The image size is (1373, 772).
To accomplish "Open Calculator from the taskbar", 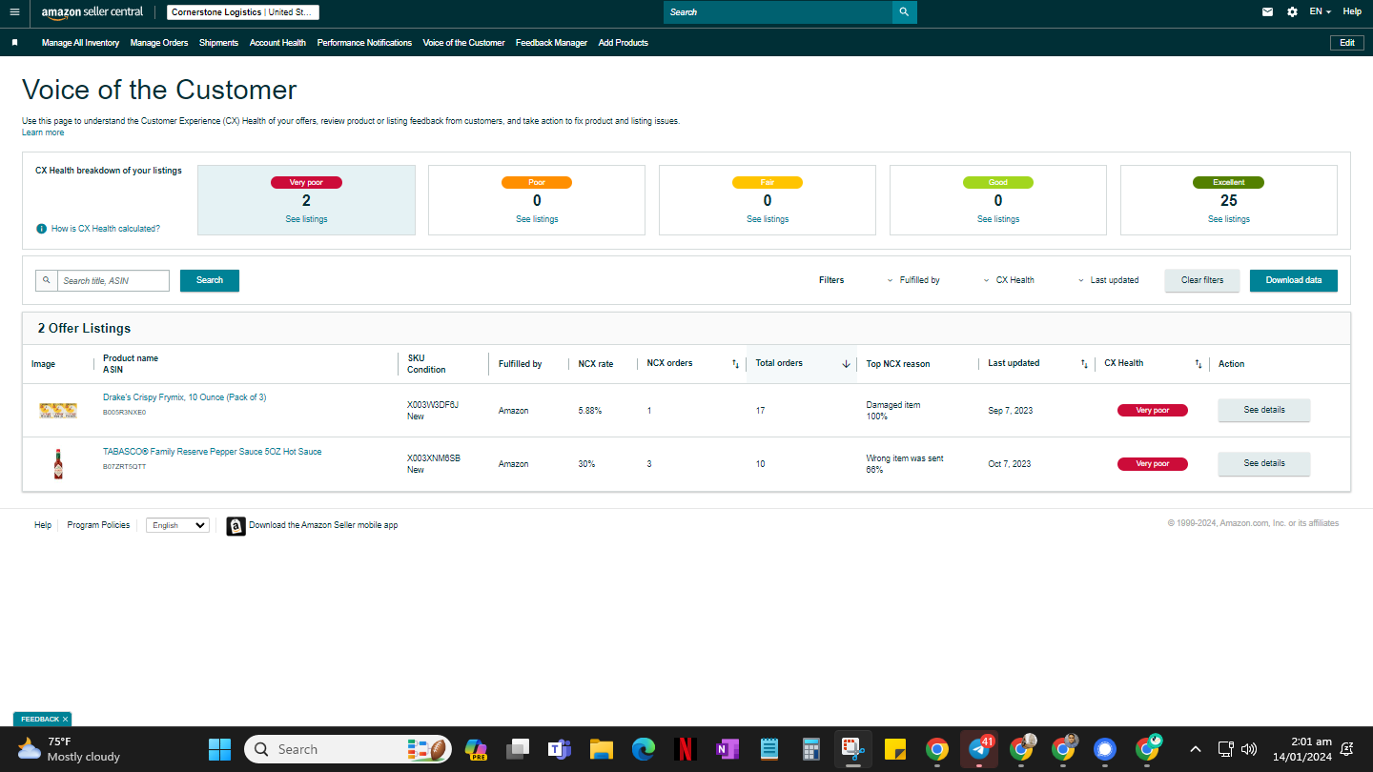I will (x=811, y=749).
